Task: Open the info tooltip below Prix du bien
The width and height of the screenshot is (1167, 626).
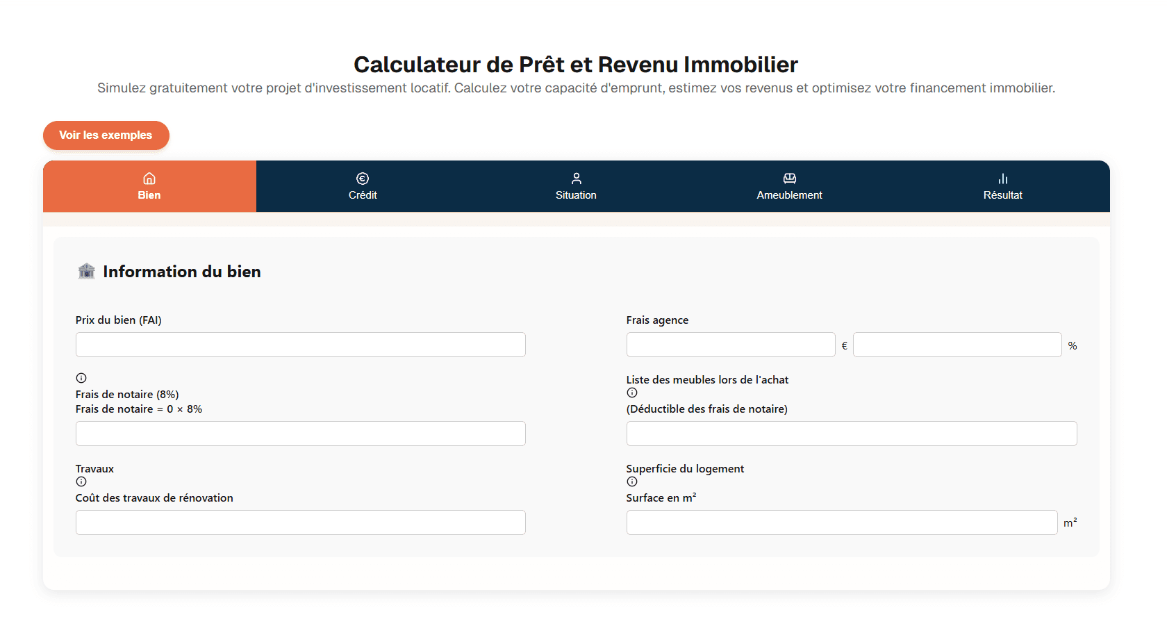Action: (x=81, y=378)
